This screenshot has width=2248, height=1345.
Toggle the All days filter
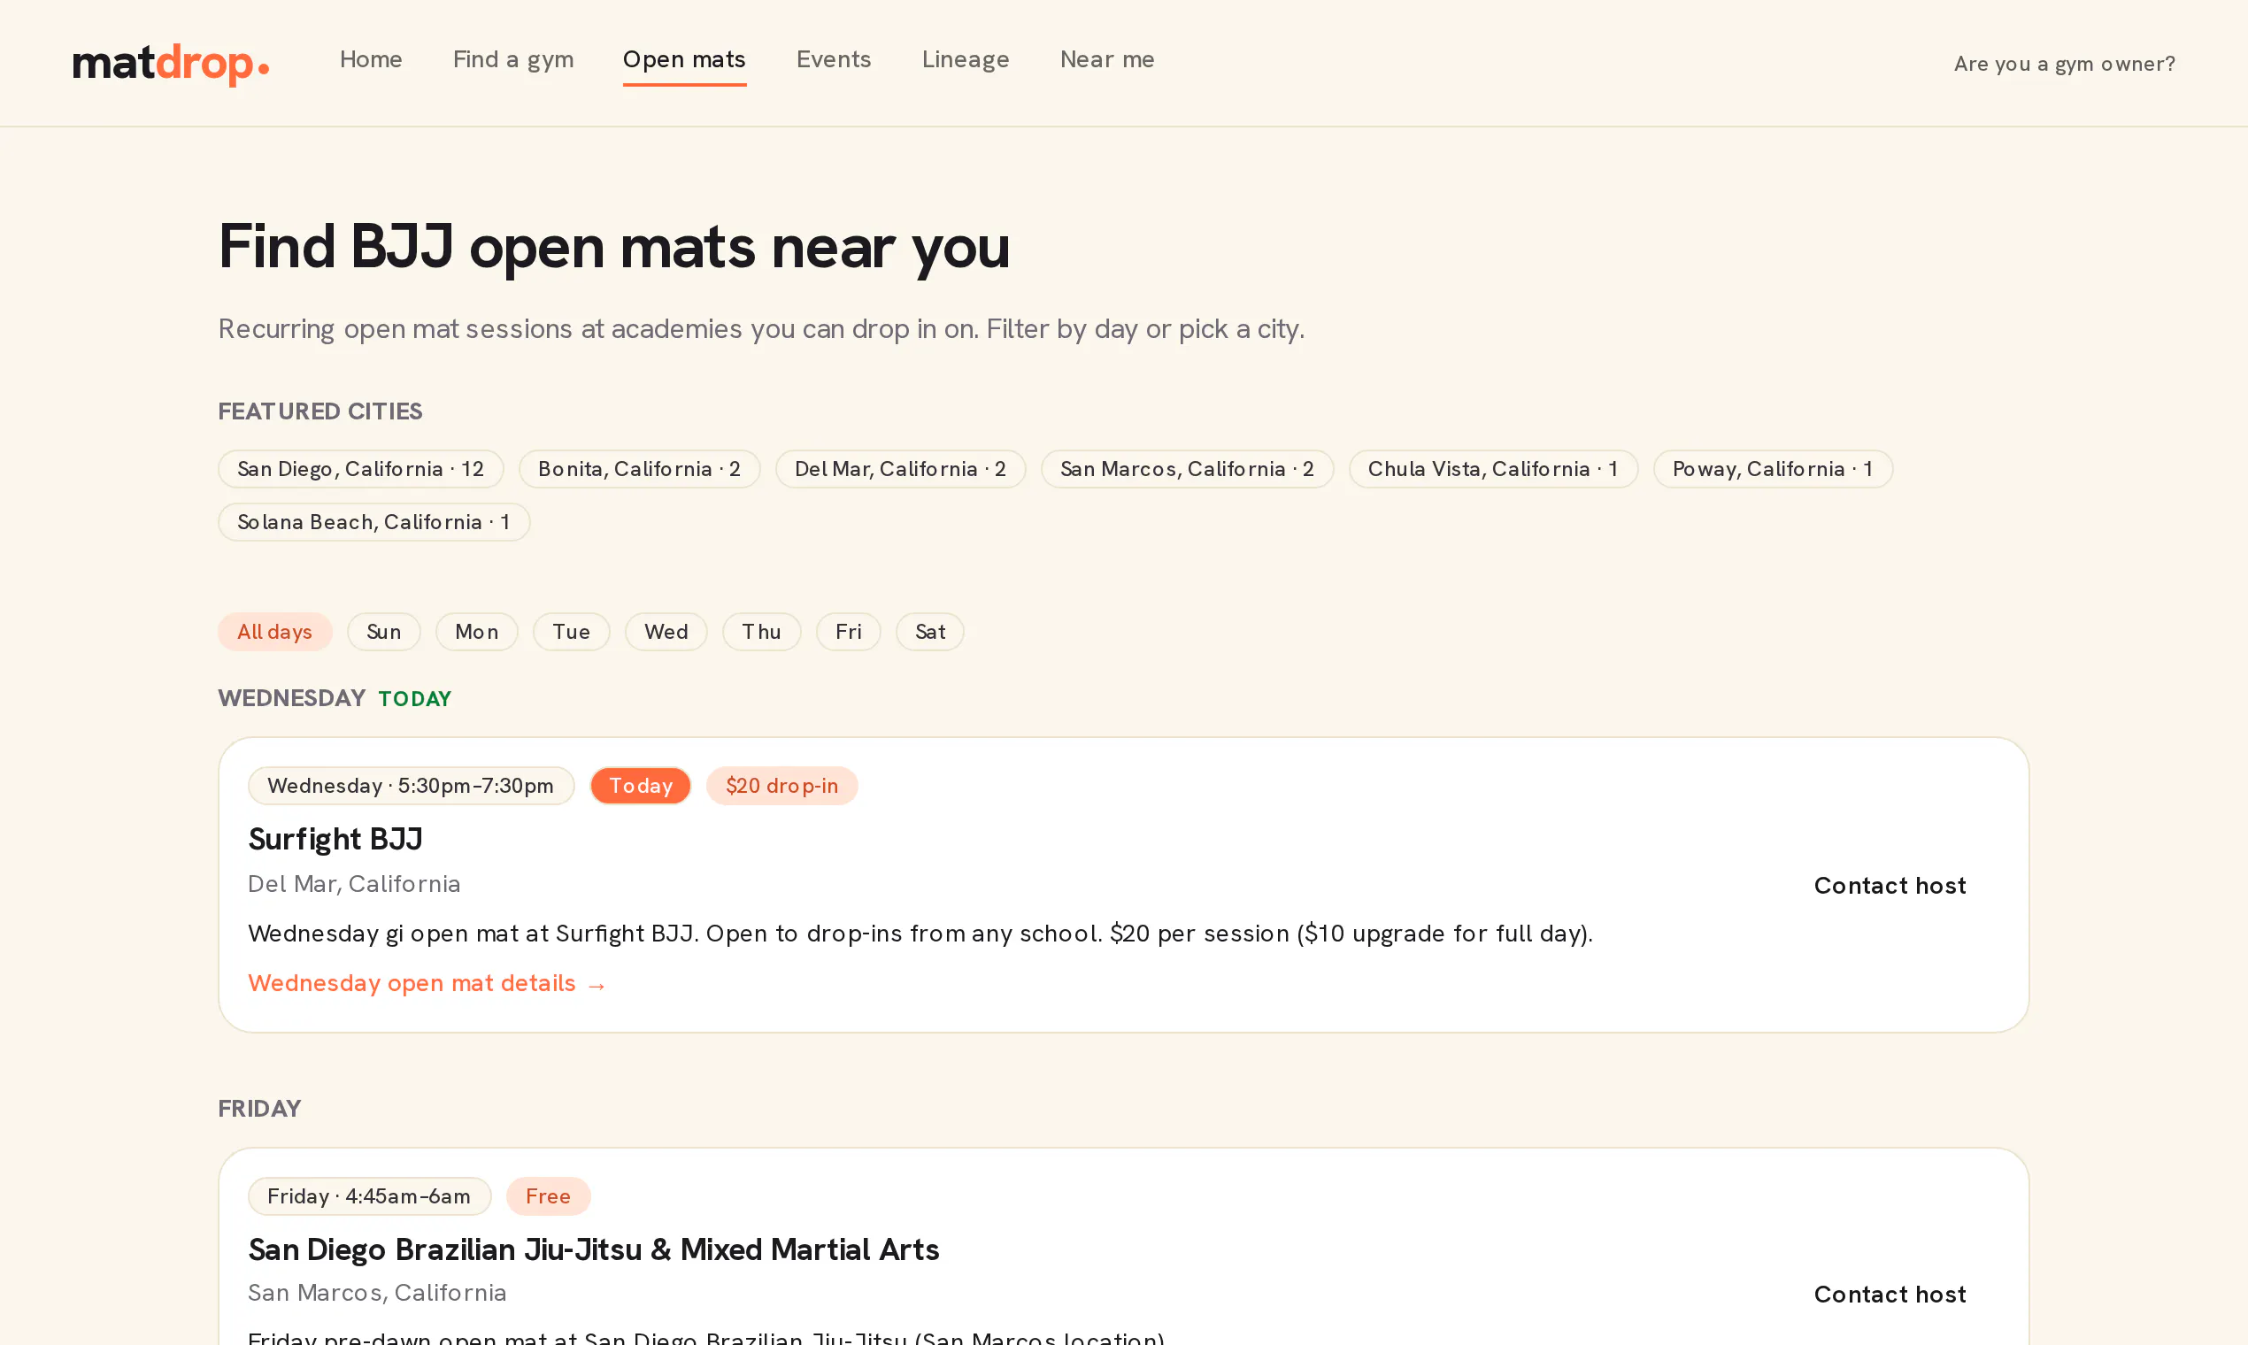tap(274, 632)
